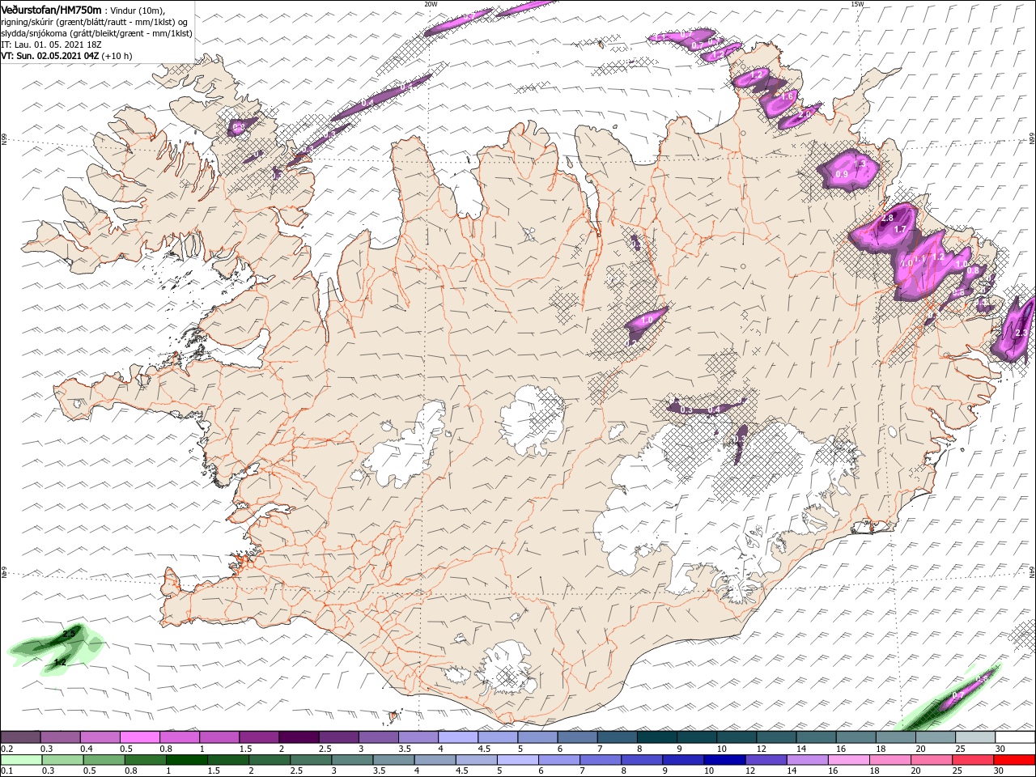Click the 2.3 snowfall value off the east coast

click(x=1021, y=333)
